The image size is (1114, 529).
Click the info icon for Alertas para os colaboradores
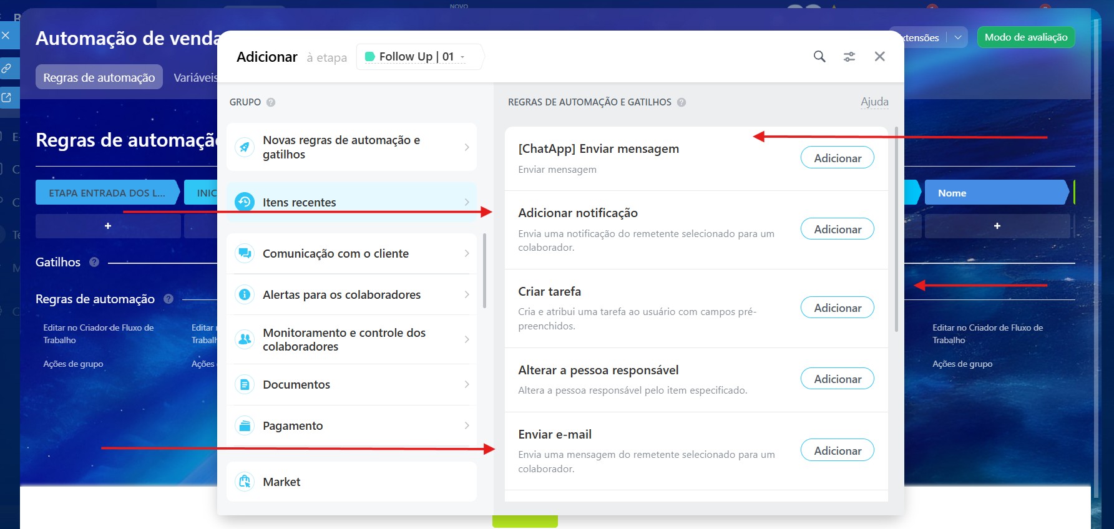(x=245, y=294)
